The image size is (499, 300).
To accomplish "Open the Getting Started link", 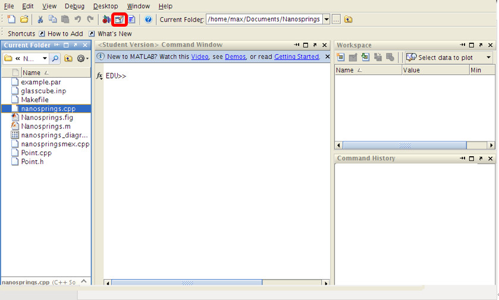I will tap(296, 56).
